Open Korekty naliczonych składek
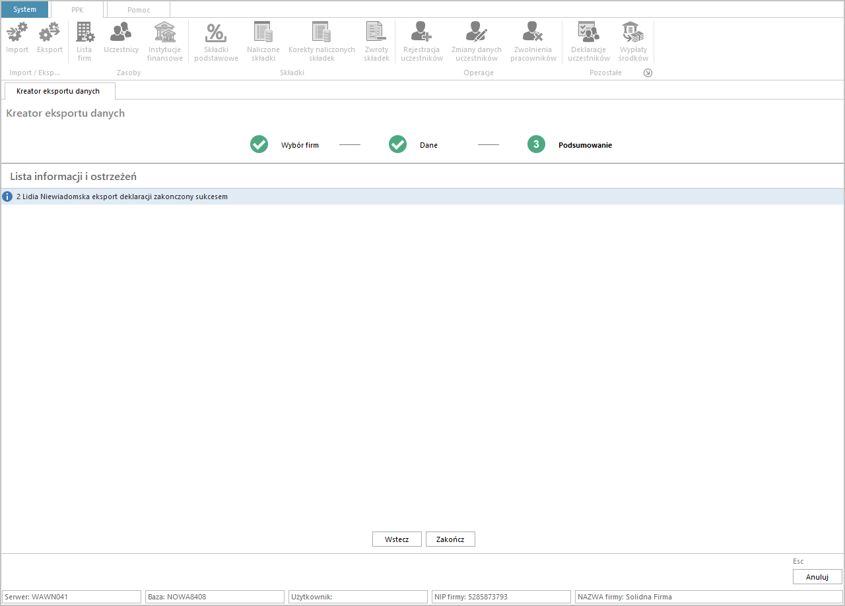 [x=321, y=42]
